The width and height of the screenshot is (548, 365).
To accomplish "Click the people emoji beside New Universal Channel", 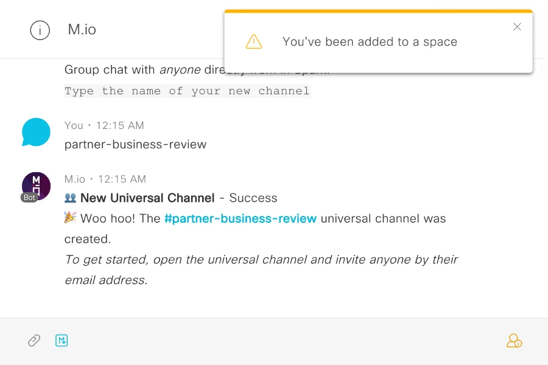I will tap(71, 198).
